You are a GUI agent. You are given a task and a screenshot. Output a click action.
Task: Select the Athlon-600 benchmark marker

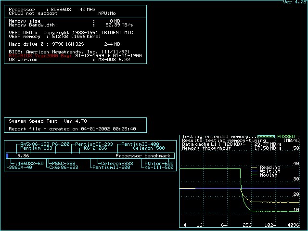[159, 163]
